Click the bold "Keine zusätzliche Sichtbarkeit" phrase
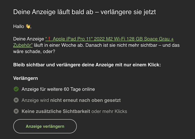 tap(56, 111)
